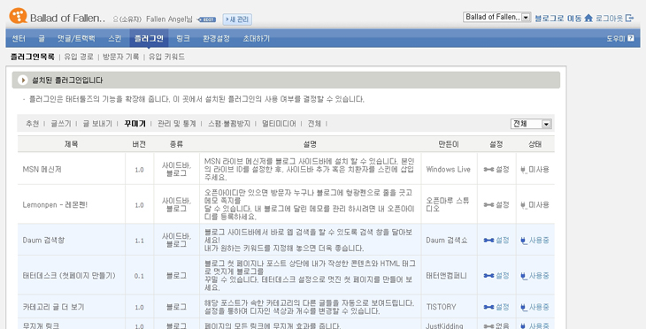The image size is (646, 329).
Task: Click the 제목 column header
Action: coord(71,144)
